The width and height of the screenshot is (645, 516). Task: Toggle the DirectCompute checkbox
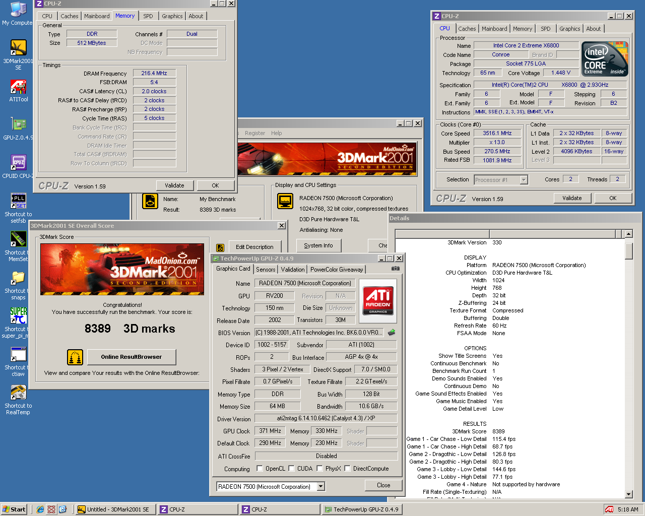pyautogui.click(x=347, y=469)
